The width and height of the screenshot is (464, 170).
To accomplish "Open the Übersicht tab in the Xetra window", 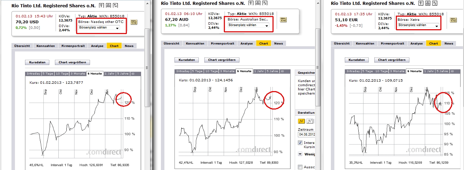I will pos(342,43).
